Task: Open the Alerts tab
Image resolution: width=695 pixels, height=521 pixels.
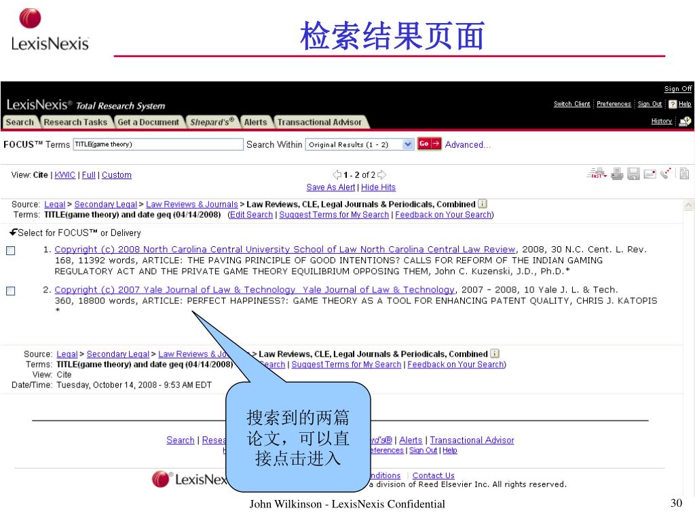Action: pos(256,122)
